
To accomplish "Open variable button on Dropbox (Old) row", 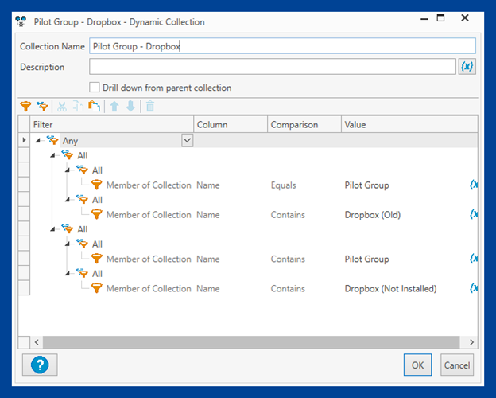I will 474,215.
